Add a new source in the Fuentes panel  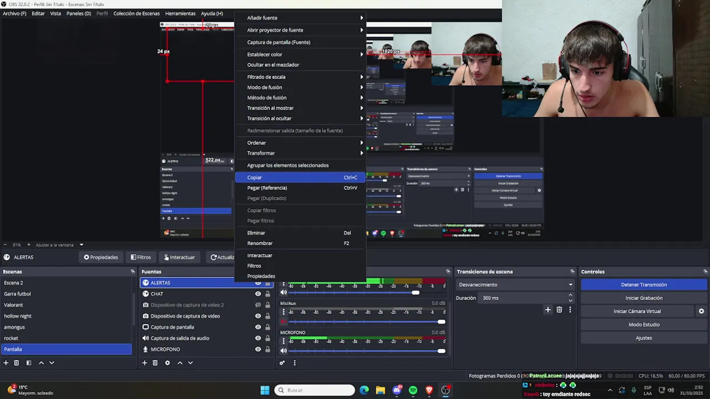pyautogui.click(x=144, y=363)
